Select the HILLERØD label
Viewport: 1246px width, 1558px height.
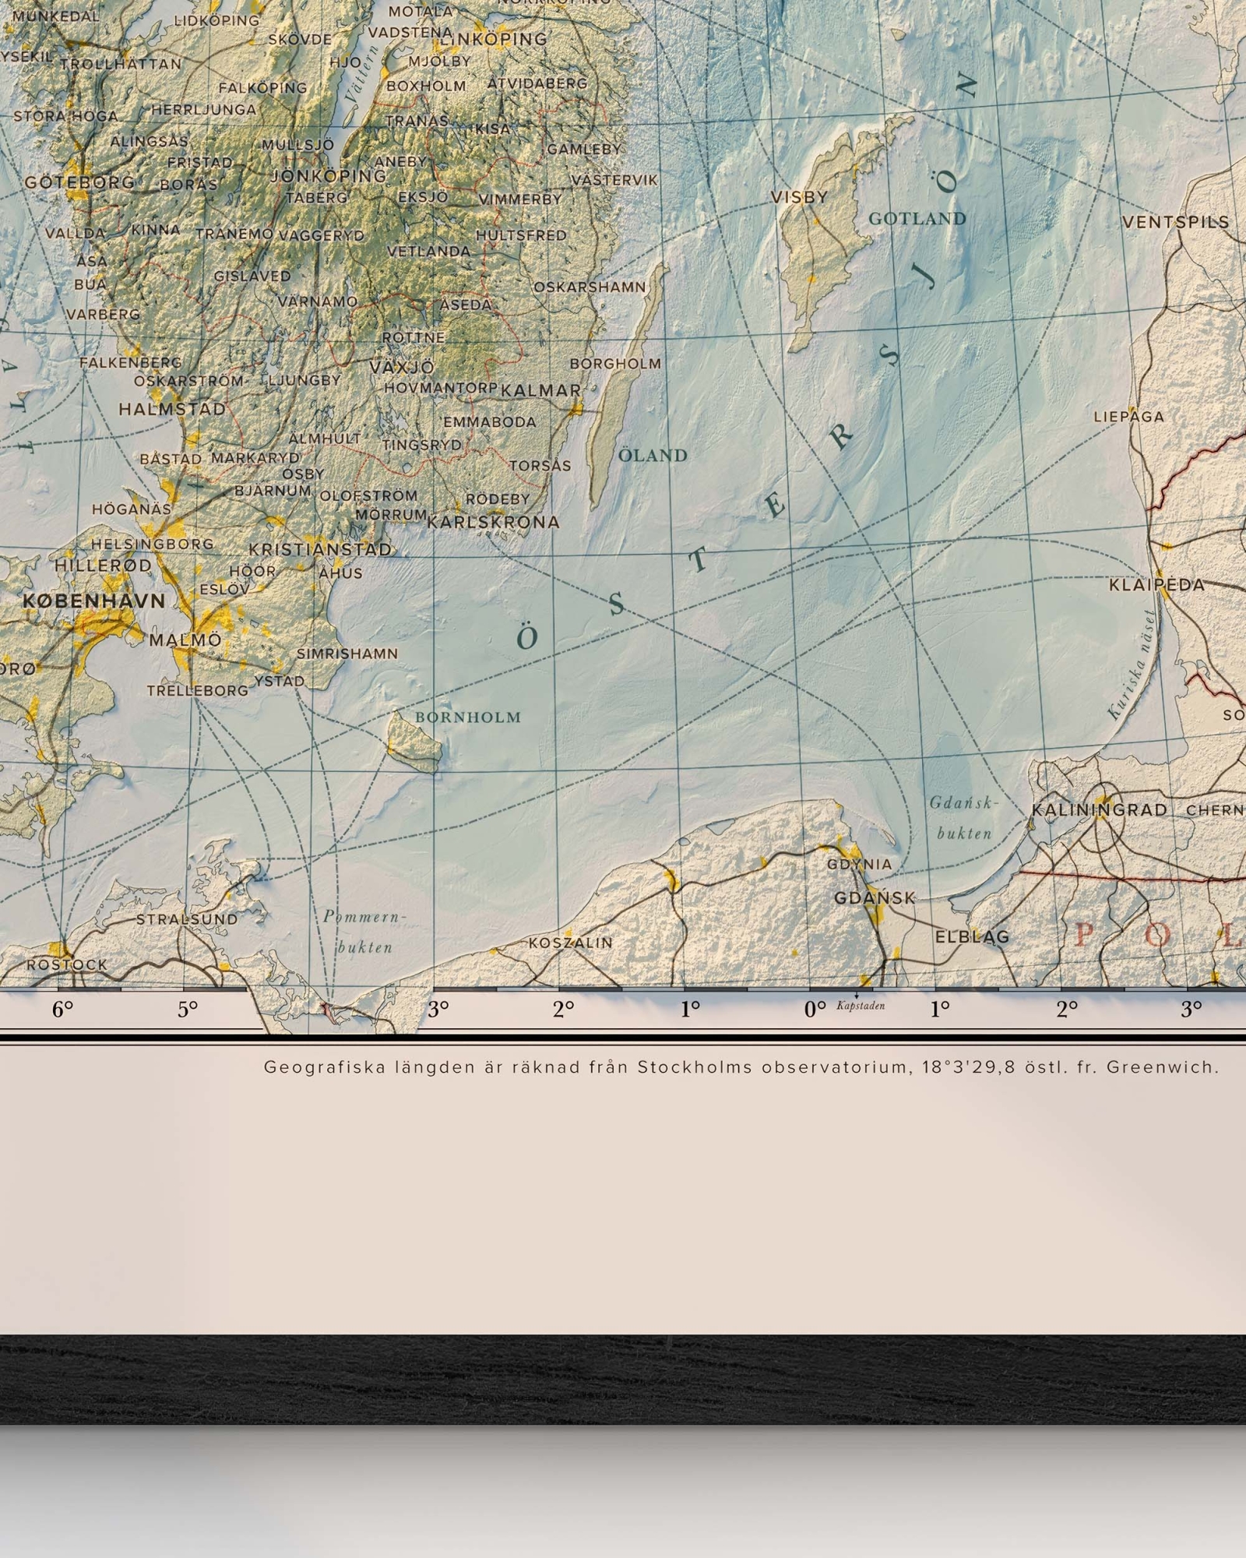click(103, 566)
